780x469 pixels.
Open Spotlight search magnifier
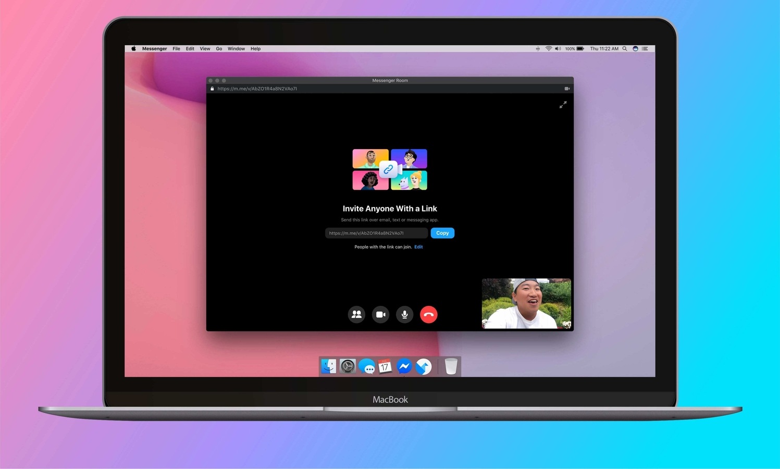(625, 48)
